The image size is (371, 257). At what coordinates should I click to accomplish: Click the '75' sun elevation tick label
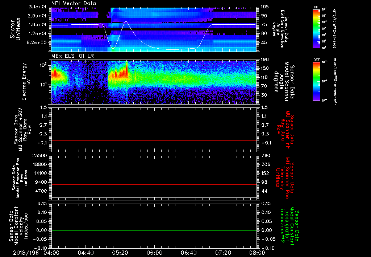click(264, 25)
